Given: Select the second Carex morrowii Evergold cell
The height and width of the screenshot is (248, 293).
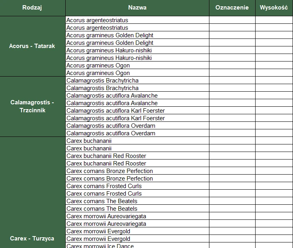Looking at the screenshot, I should [137, 239].
